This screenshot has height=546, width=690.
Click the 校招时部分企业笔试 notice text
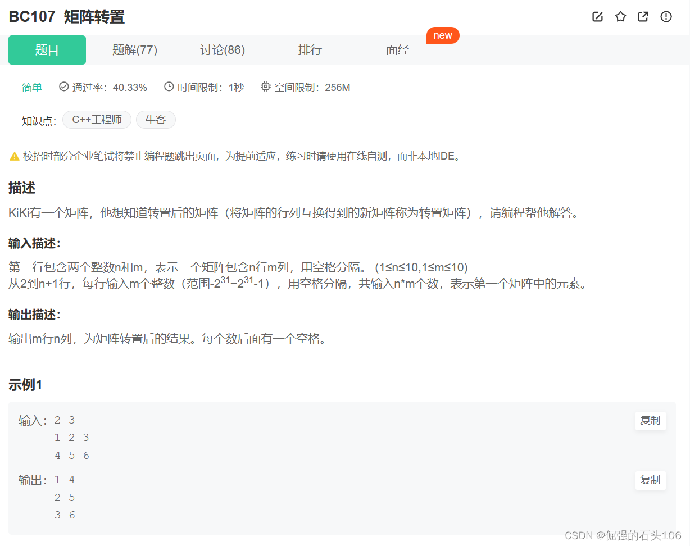click(242, 156)
